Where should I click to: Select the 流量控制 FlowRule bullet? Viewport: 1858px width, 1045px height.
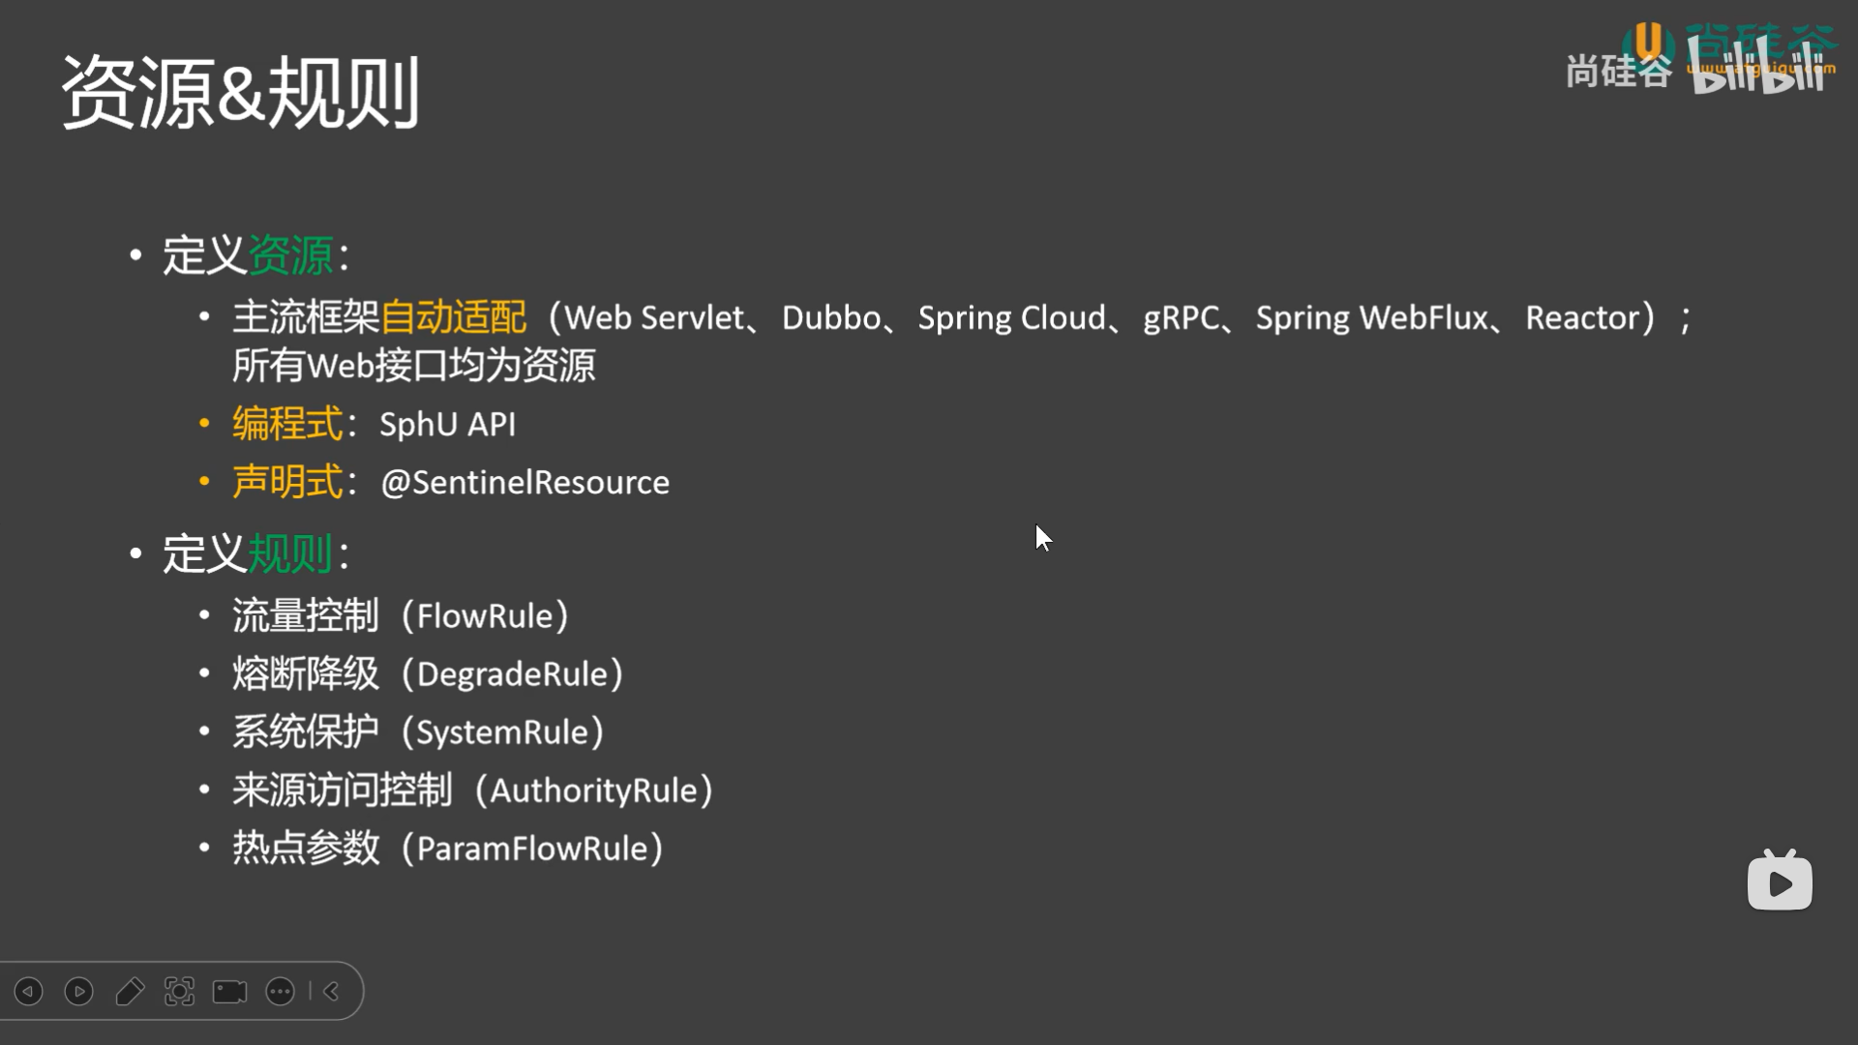pyautogui.click(x=399, y=615)
